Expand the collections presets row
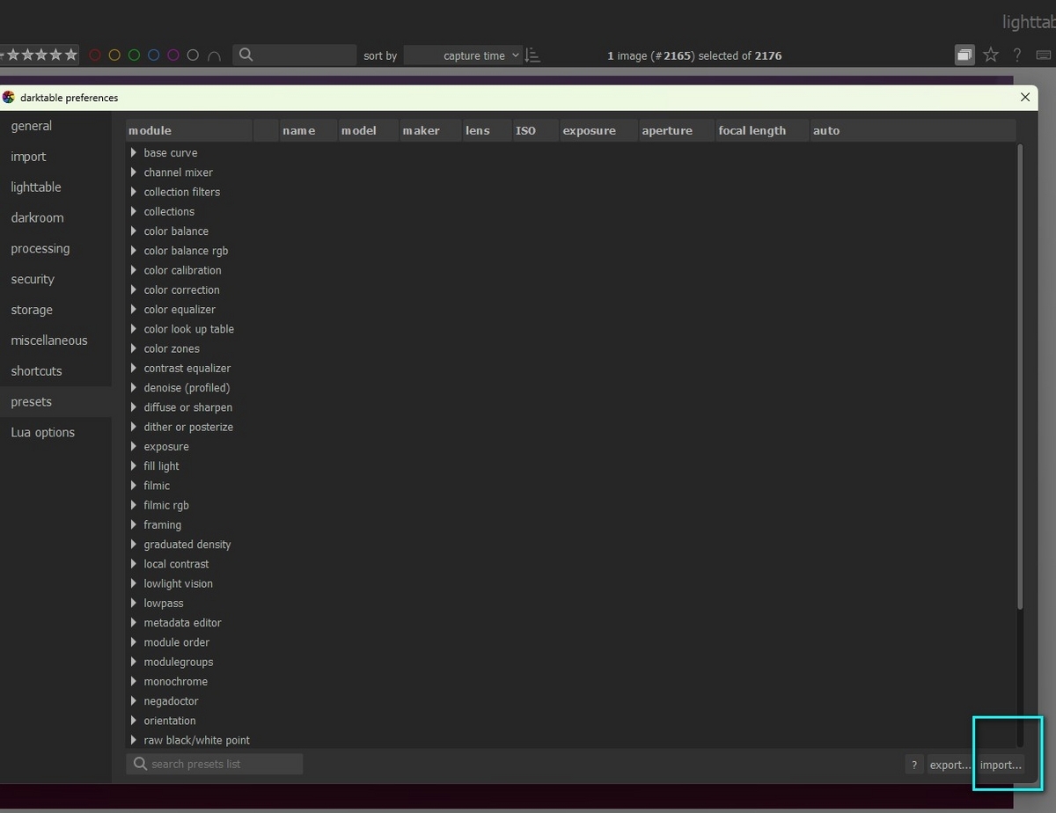 coord(134,211)
